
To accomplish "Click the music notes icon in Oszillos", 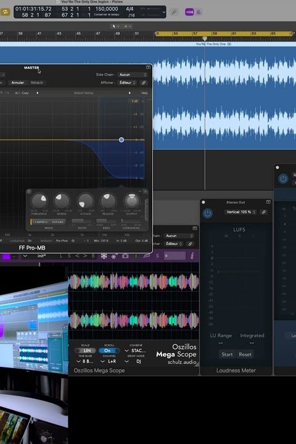I will click(x=147, y=256).
